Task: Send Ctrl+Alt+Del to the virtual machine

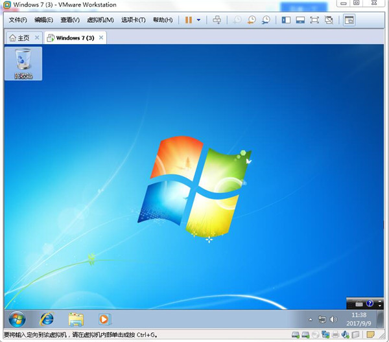Action: (217, 20)
